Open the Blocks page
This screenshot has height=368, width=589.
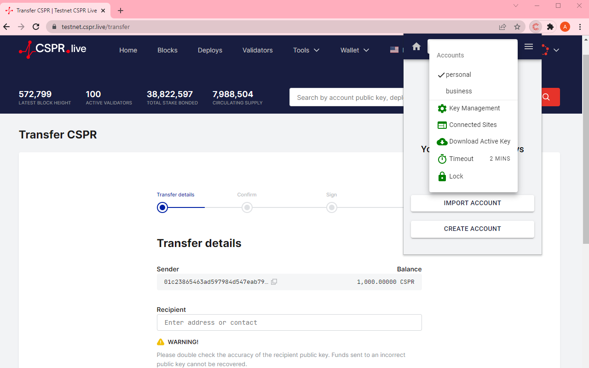pos(167,50)
